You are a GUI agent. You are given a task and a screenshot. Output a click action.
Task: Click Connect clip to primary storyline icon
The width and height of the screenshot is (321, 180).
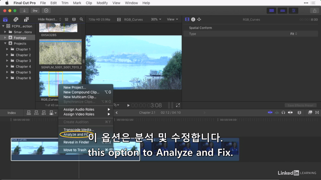click(x=29, y=112)
